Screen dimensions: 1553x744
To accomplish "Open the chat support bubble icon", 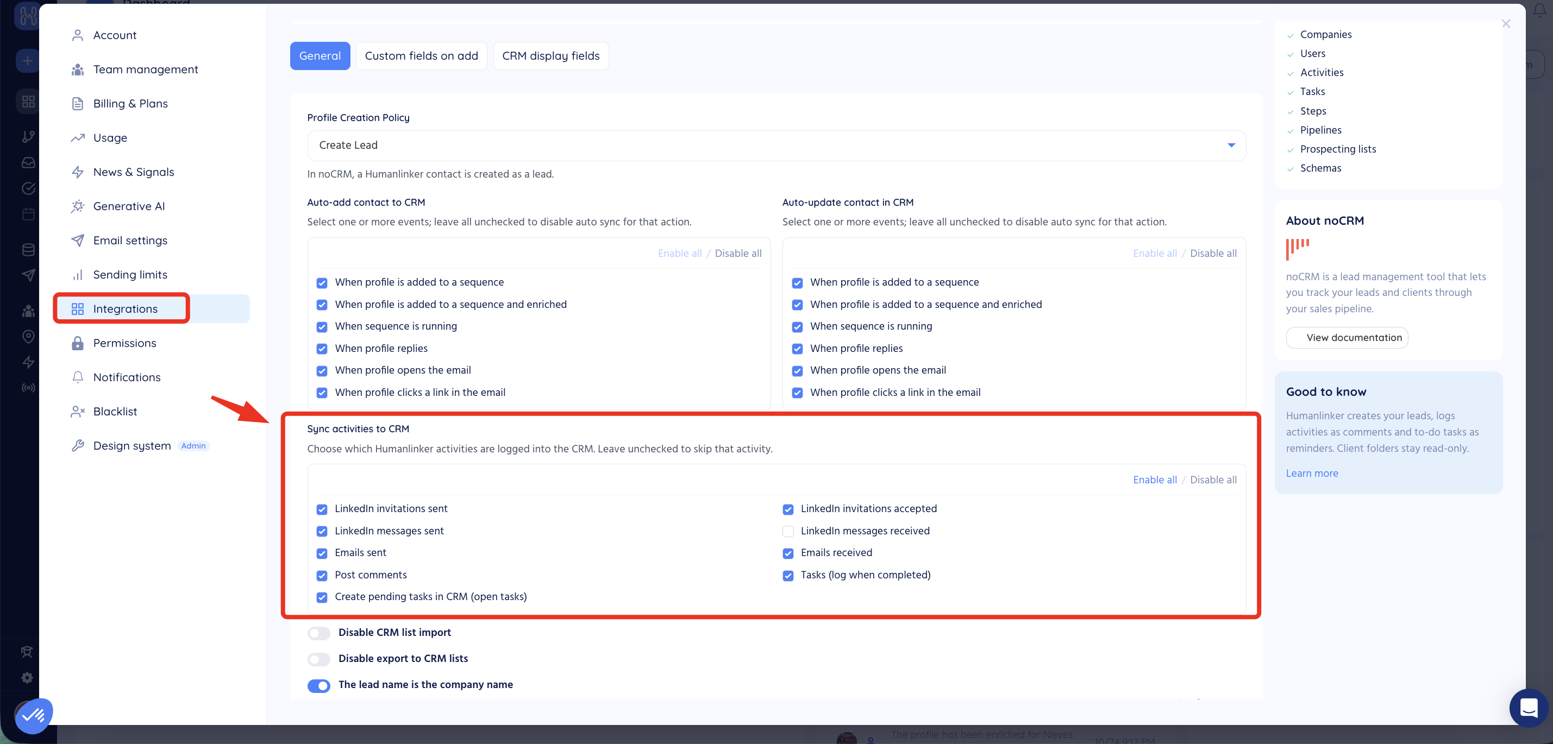I will pyautogui.click(x=1529, y=707).
